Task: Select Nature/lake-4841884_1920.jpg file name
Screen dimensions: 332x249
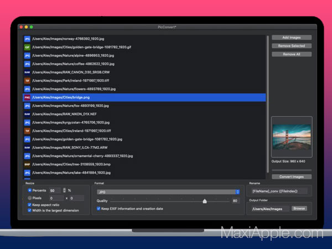Action: pos(71,173)
